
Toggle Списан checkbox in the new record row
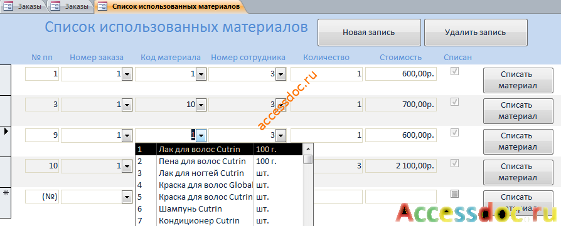coord(455,194)
